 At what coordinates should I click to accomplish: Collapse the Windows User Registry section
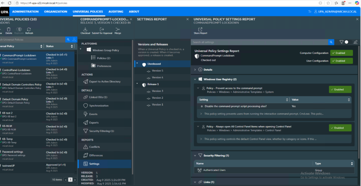[196, 79]
